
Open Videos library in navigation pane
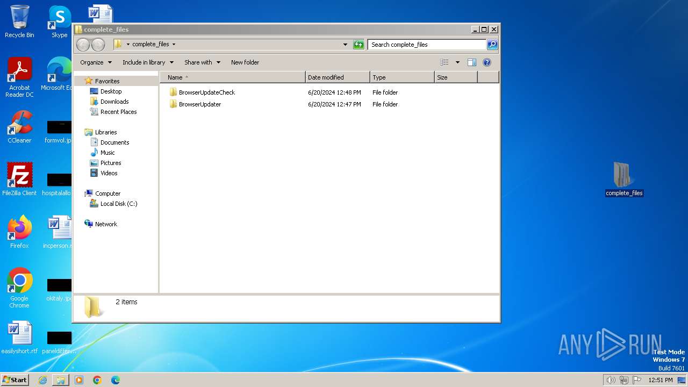(109, 173)
